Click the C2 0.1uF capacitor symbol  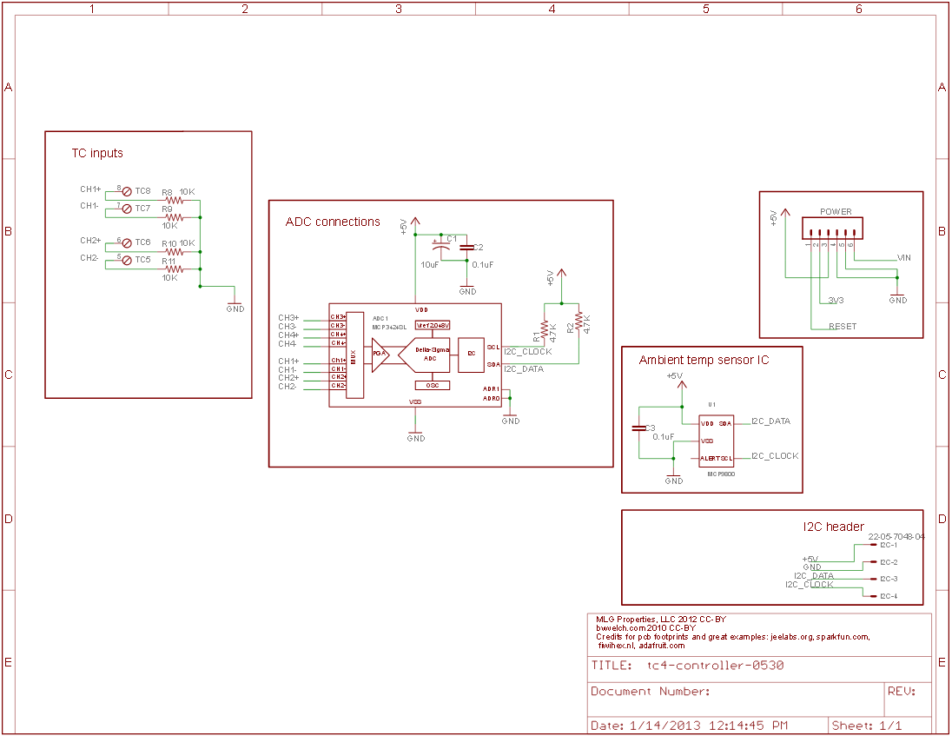pyautogui.click(x=466, y=247)
